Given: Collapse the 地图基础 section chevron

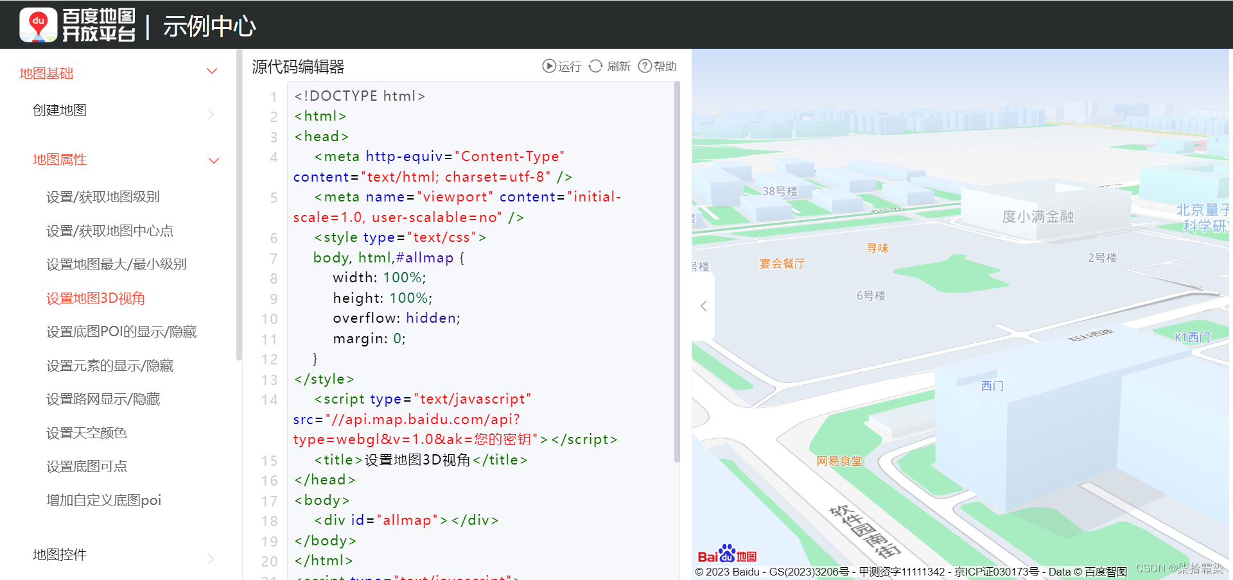Looking at the screenshot, I should point(212,71).
